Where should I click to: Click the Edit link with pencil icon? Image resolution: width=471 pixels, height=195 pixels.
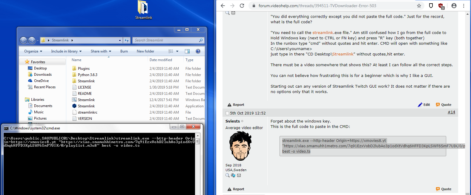click(424, 105)
